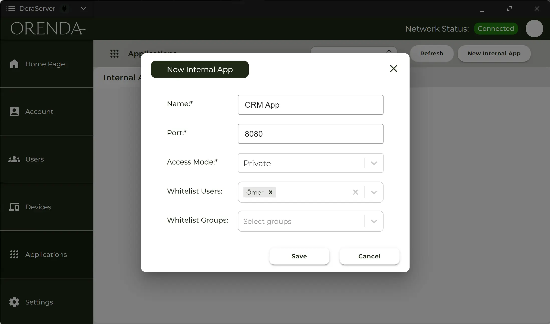
Task: Expand the Whitelist Users selection list
Action: [x=374, y=192]
